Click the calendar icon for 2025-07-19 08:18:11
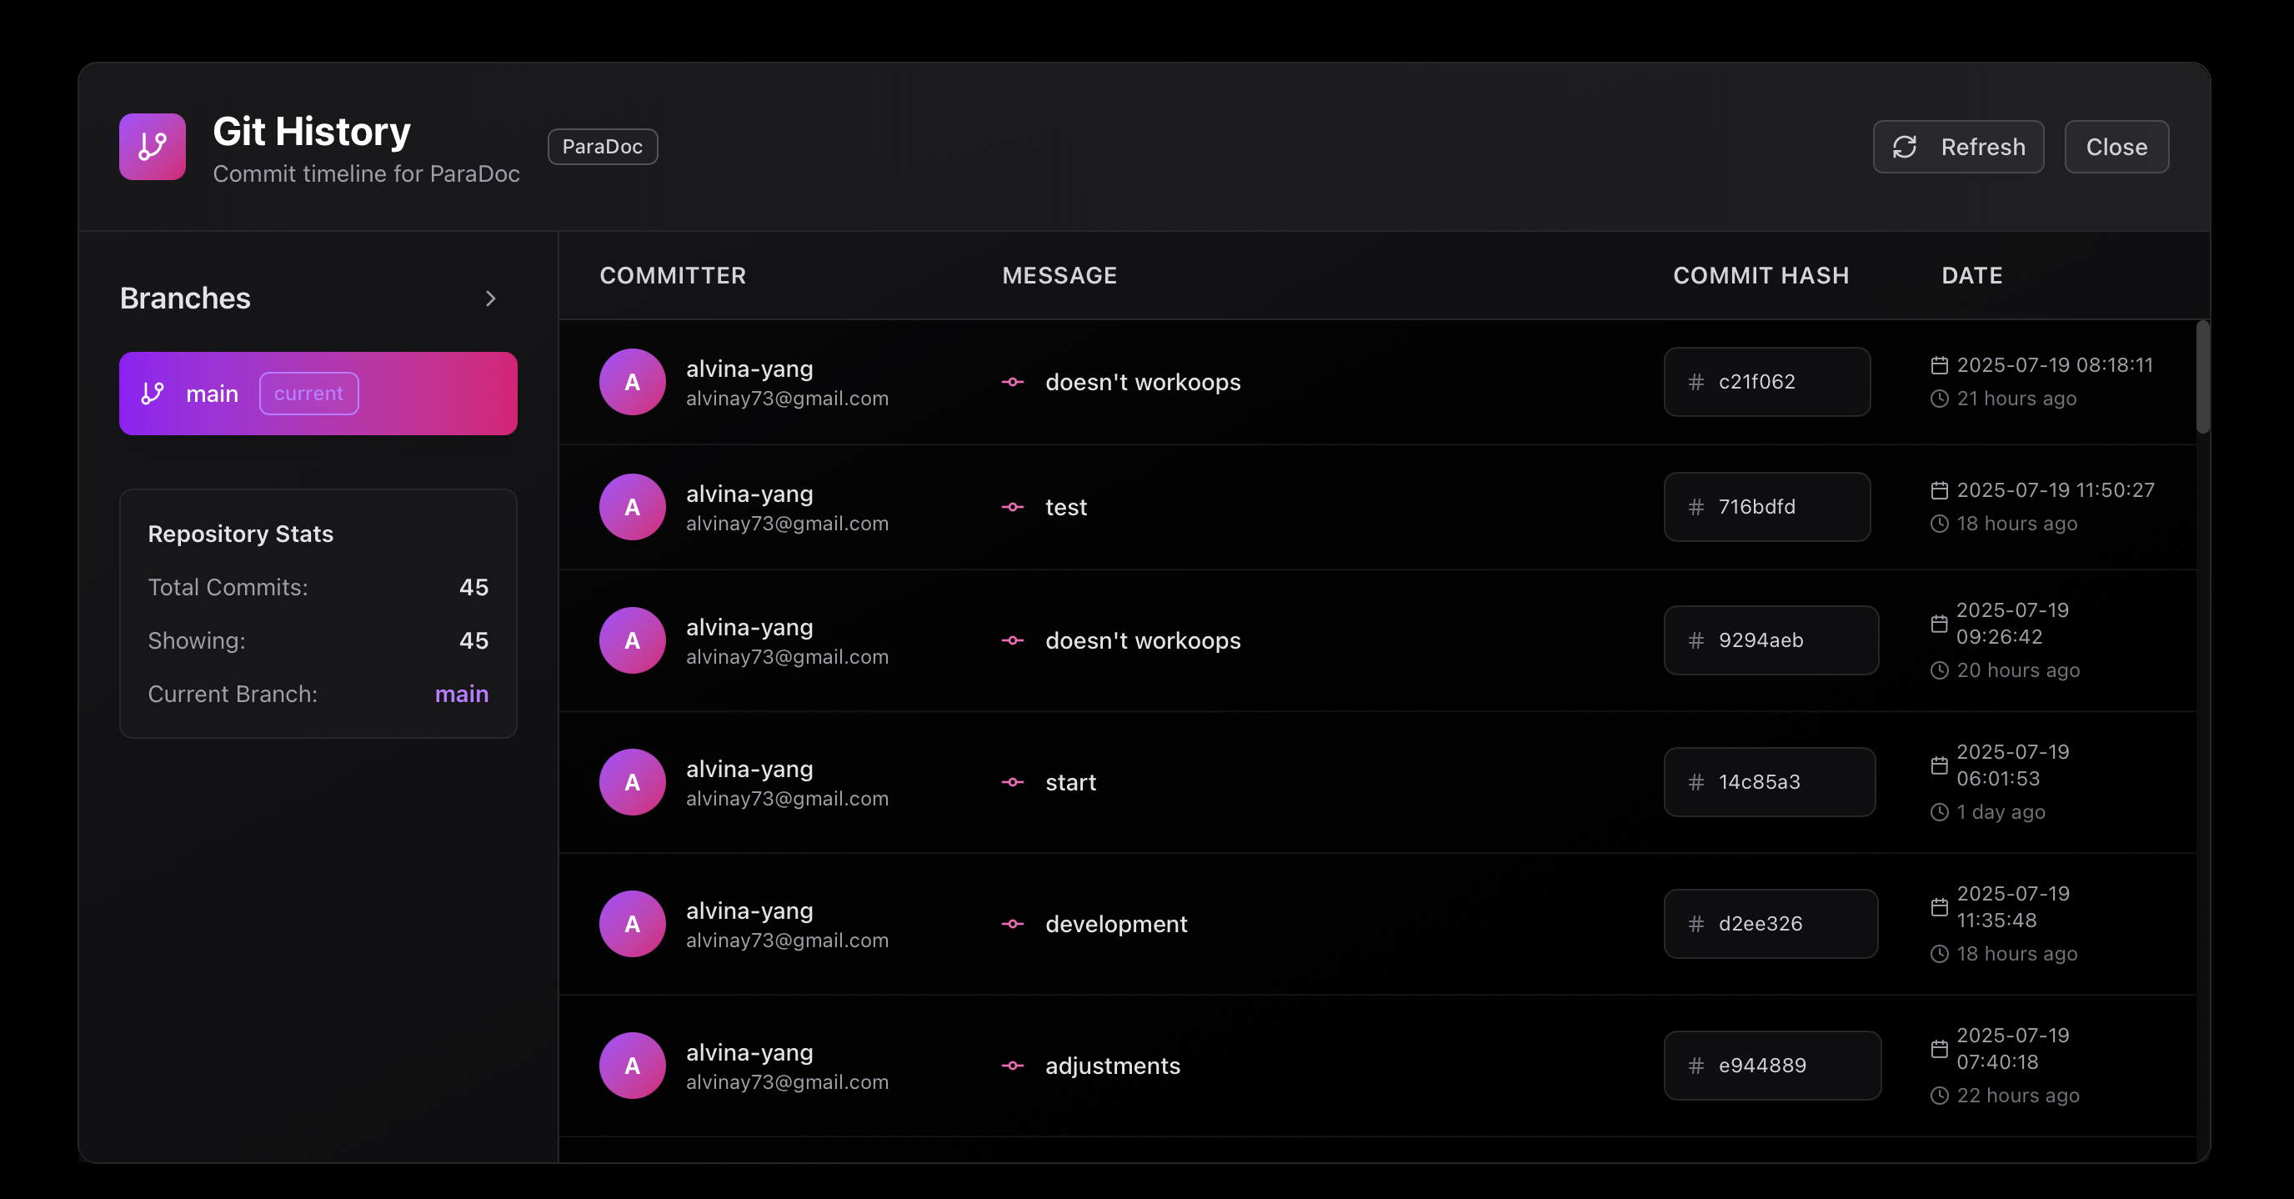The height and width of the screenshot is (1199, 2294). [x=1939, y=365]
